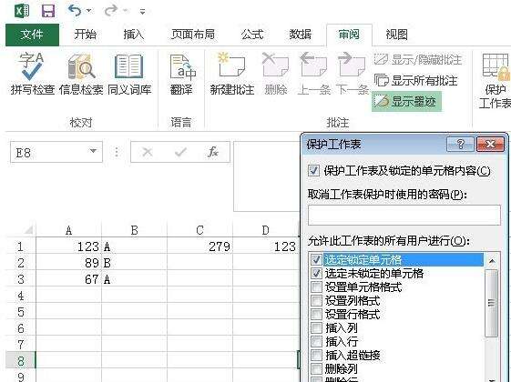This screenshot has width=511, height=382.
Task: Switch to the 开始 tab
Action: [x=86, y=35]
